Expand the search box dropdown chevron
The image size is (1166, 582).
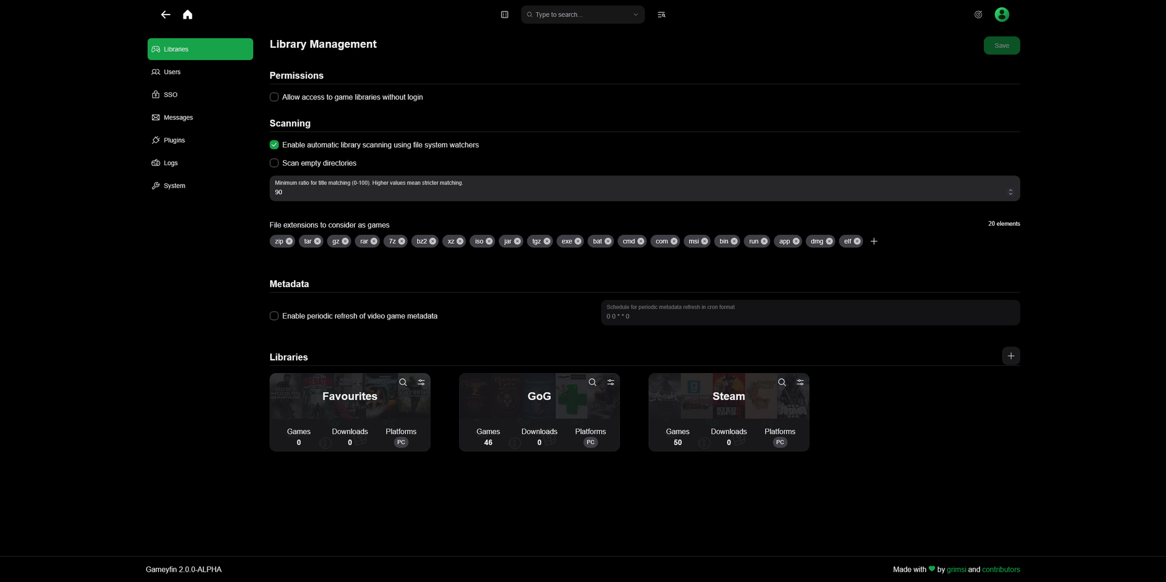coord(636,15)
